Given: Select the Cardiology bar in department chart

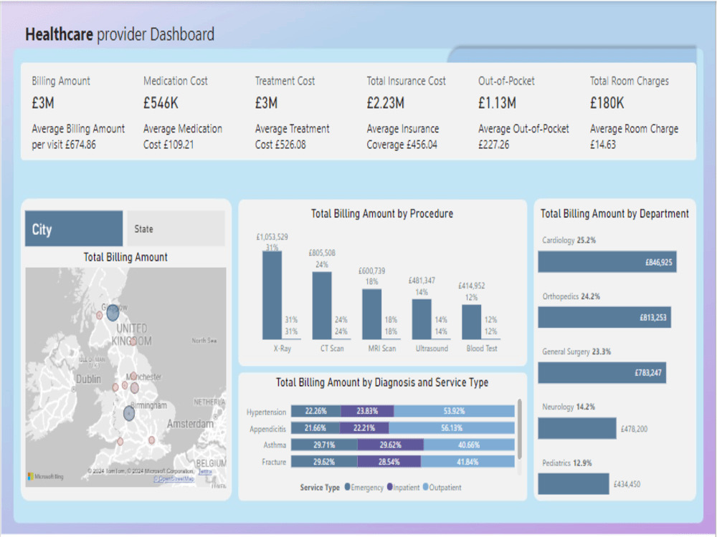Looking at the screenshot, I should coord(609,262).
